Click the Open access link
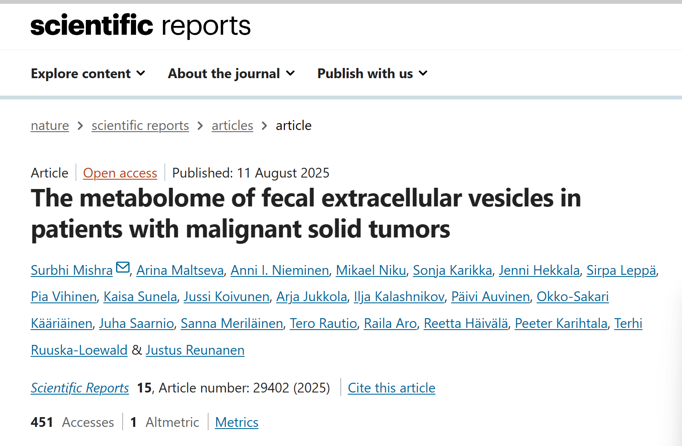 [x=120, y=173]
